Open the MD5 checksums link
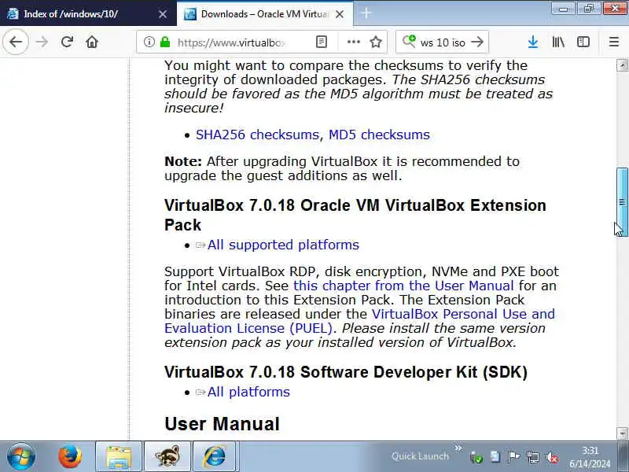Viewport: 629px width, 472px height. [379, 135]
